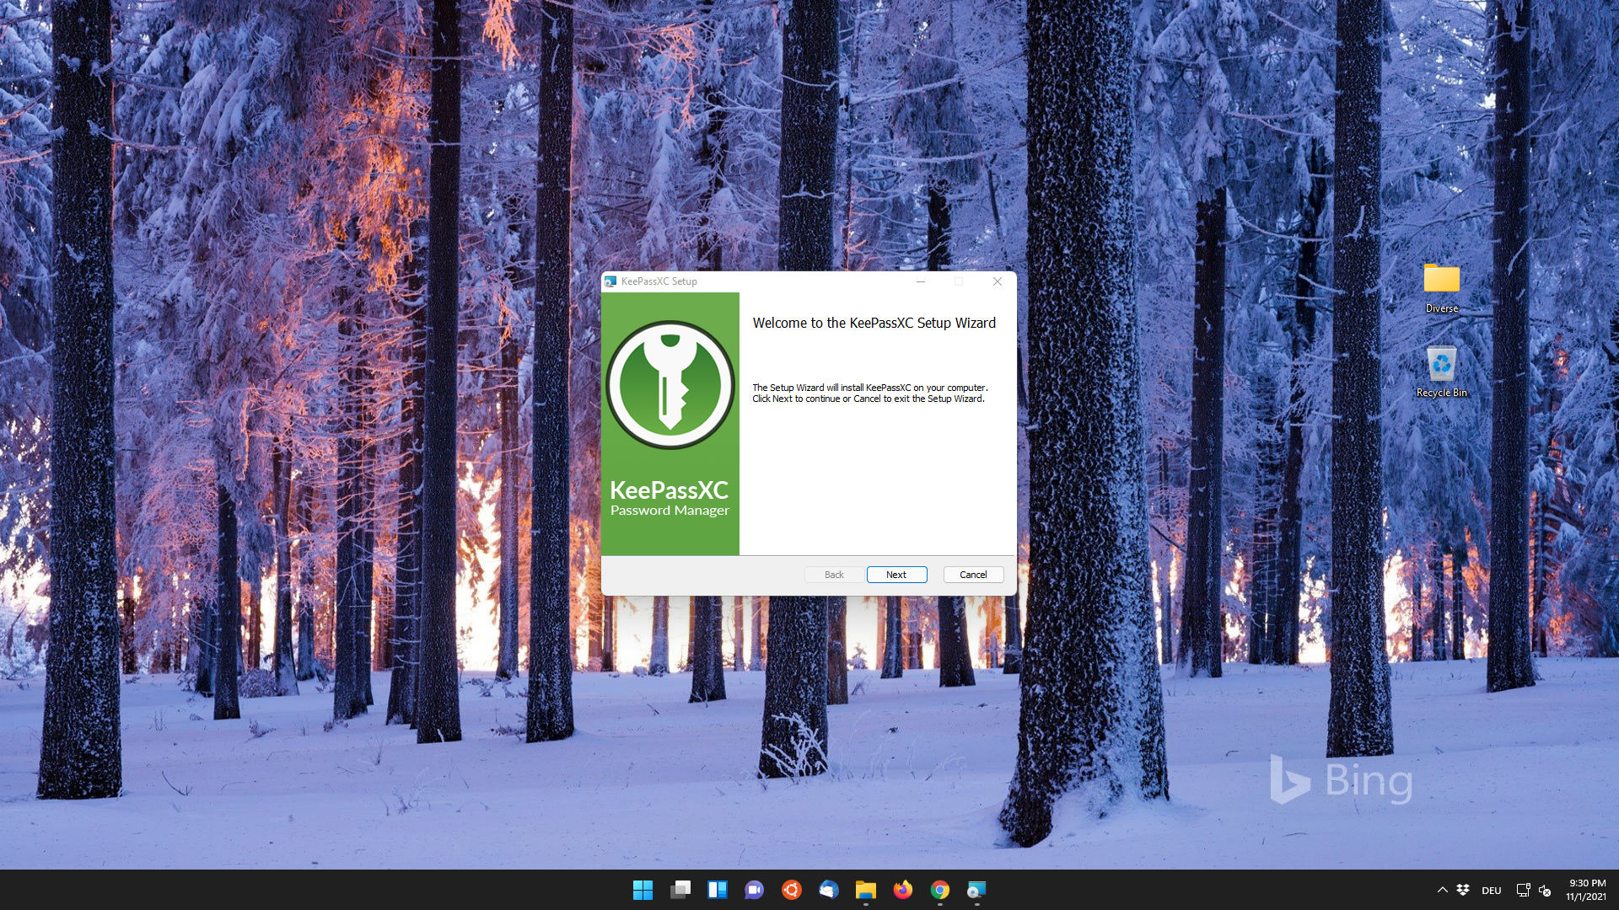The image size is (1619, 910).
Task: Open the Widgets panel in taskbar
Action: tap(718, 890)
